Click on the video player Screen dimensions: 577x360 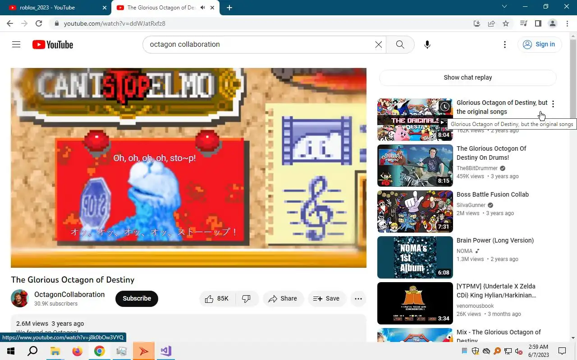188,168
